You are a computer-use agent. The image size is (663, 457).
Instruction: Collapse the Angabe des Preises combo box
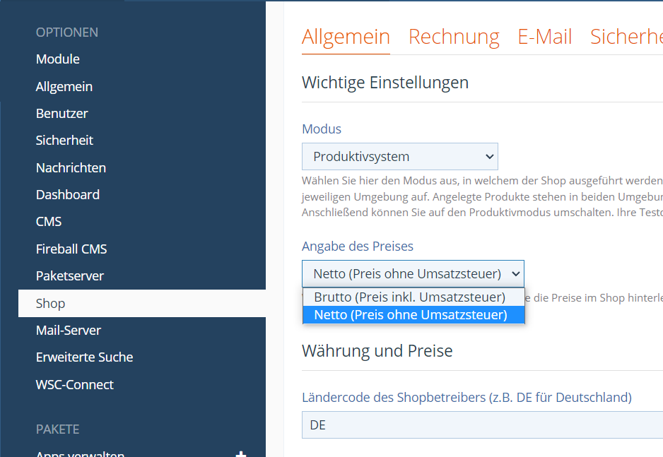(x=413, y=273)
